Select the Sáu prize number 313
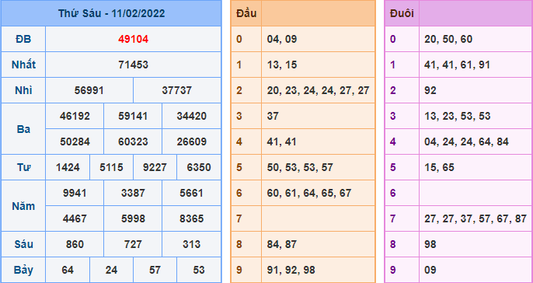The width and height of the screenshot is (533, 283). coord(191,244)
